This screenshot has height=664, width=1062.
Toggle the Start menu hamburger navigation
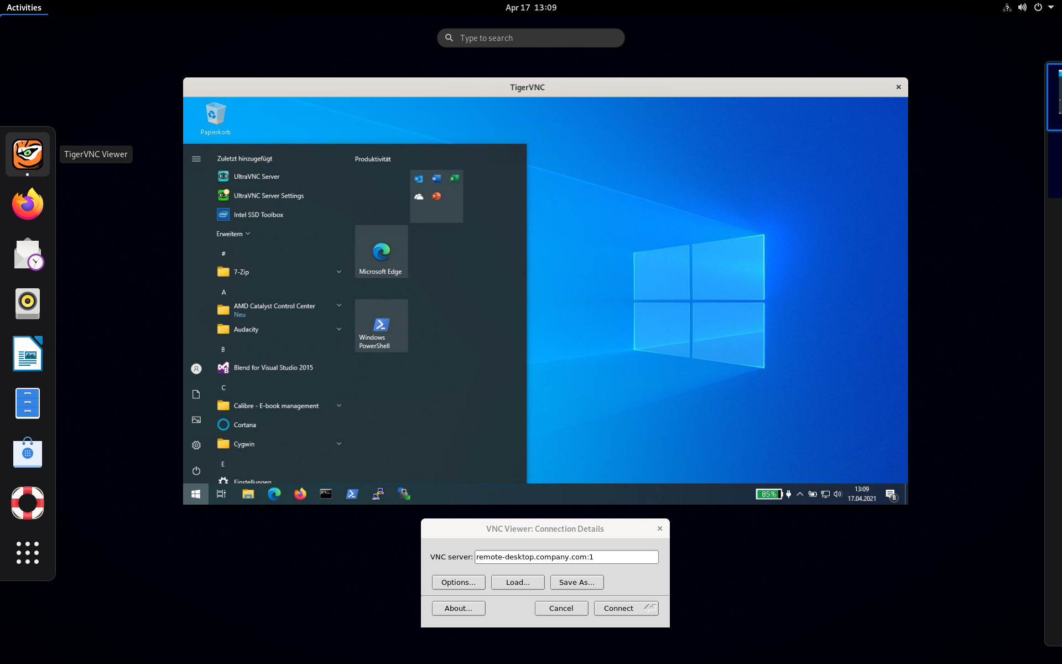196,159
